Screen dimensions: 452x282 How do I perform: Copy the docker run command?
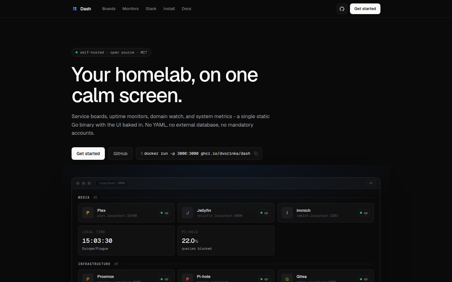tap(256, 154)
